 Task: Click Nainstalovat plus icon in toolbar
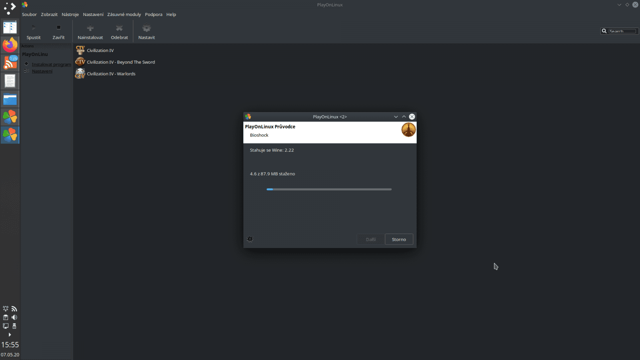click(90, 28)
